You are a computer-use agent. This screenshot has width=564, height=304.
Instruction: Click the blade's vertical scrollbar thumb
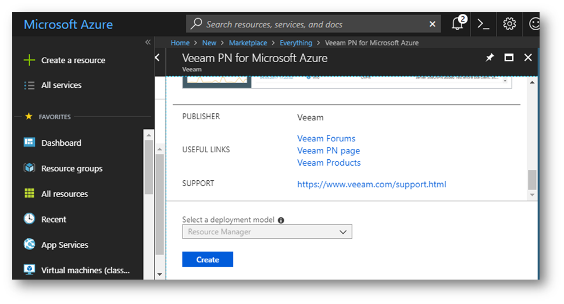coord(532,180)
